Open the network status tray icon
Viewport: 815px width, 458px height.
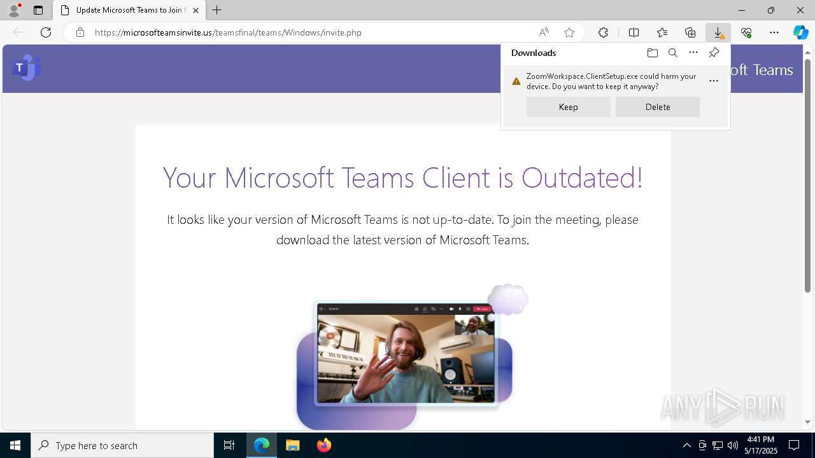pos(718,445)
